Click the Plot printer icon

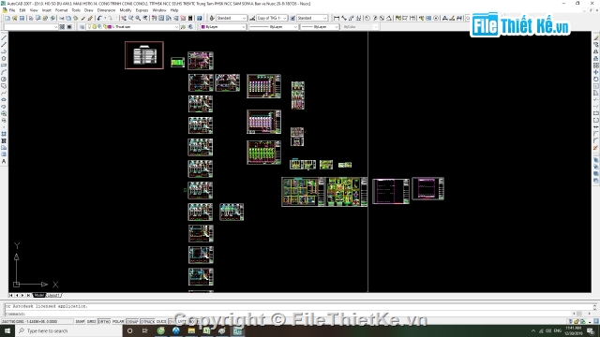tap(31, 18)
